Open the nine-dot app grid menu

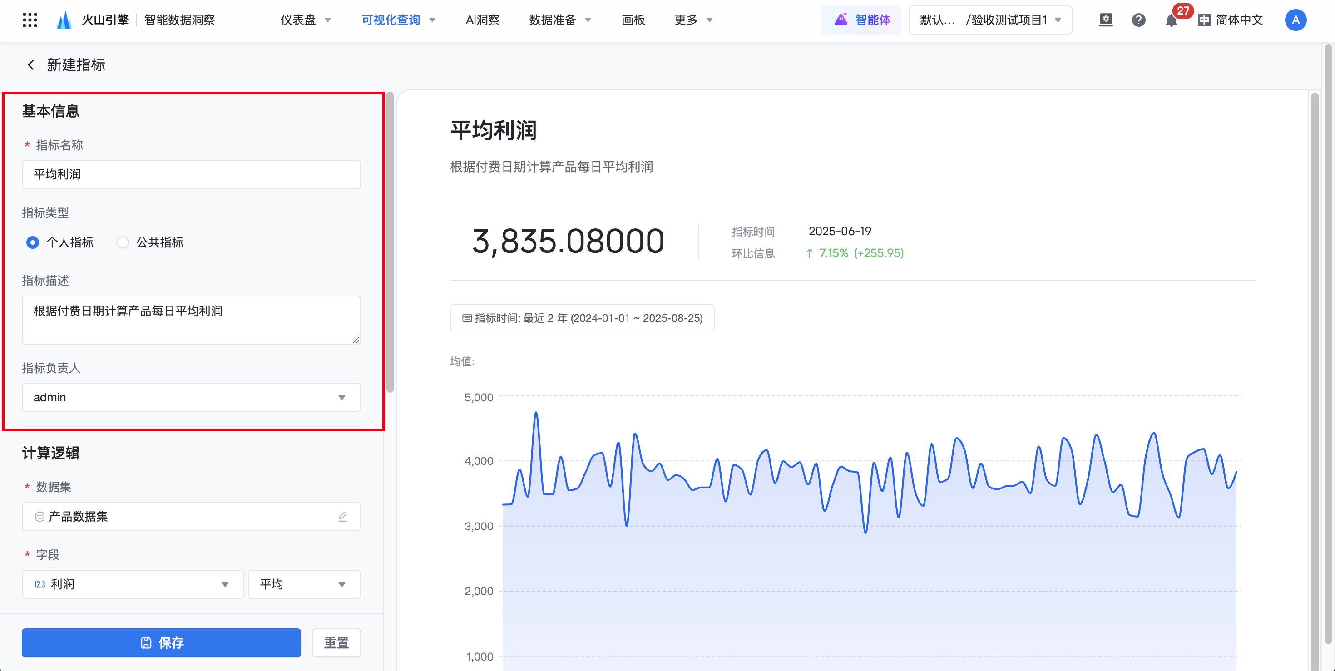tap(30, 20)
